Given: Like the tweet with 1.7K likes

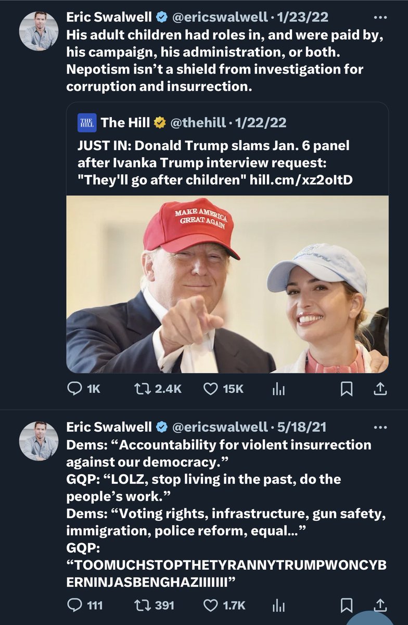Looking at the screenshot, I should pyautogui.click(x=211, y=605).
